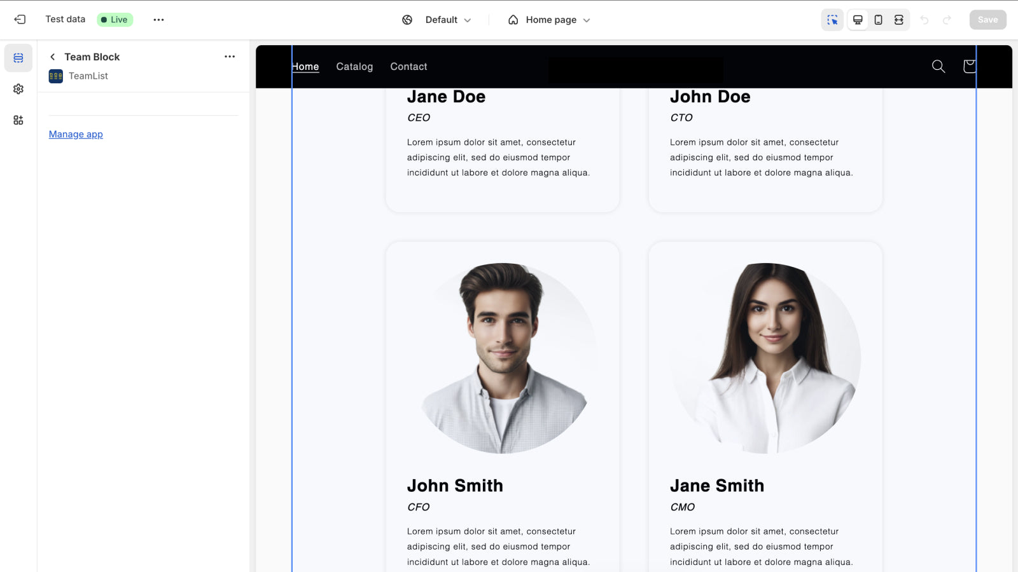Click the exit editor arrow icon
Screen dimensions: 1018x572
[20, 19]
